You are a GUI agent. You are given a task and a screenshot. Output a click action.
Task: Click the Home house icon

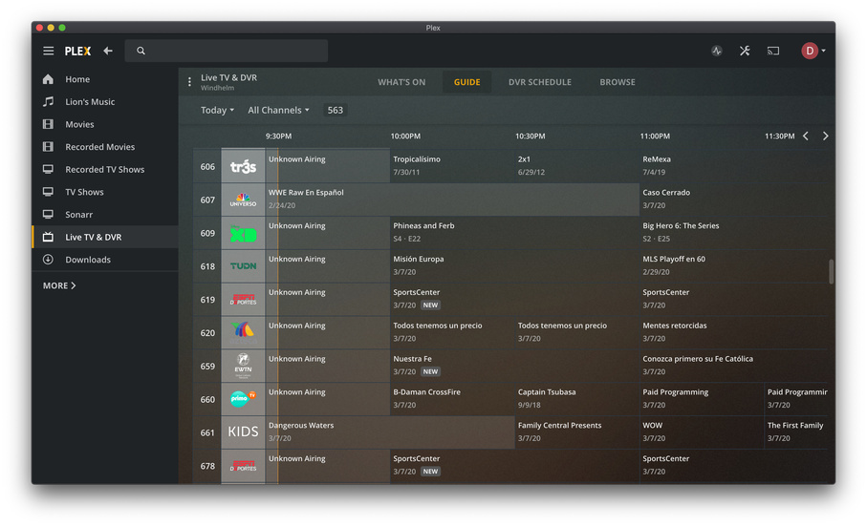[48, 79]
